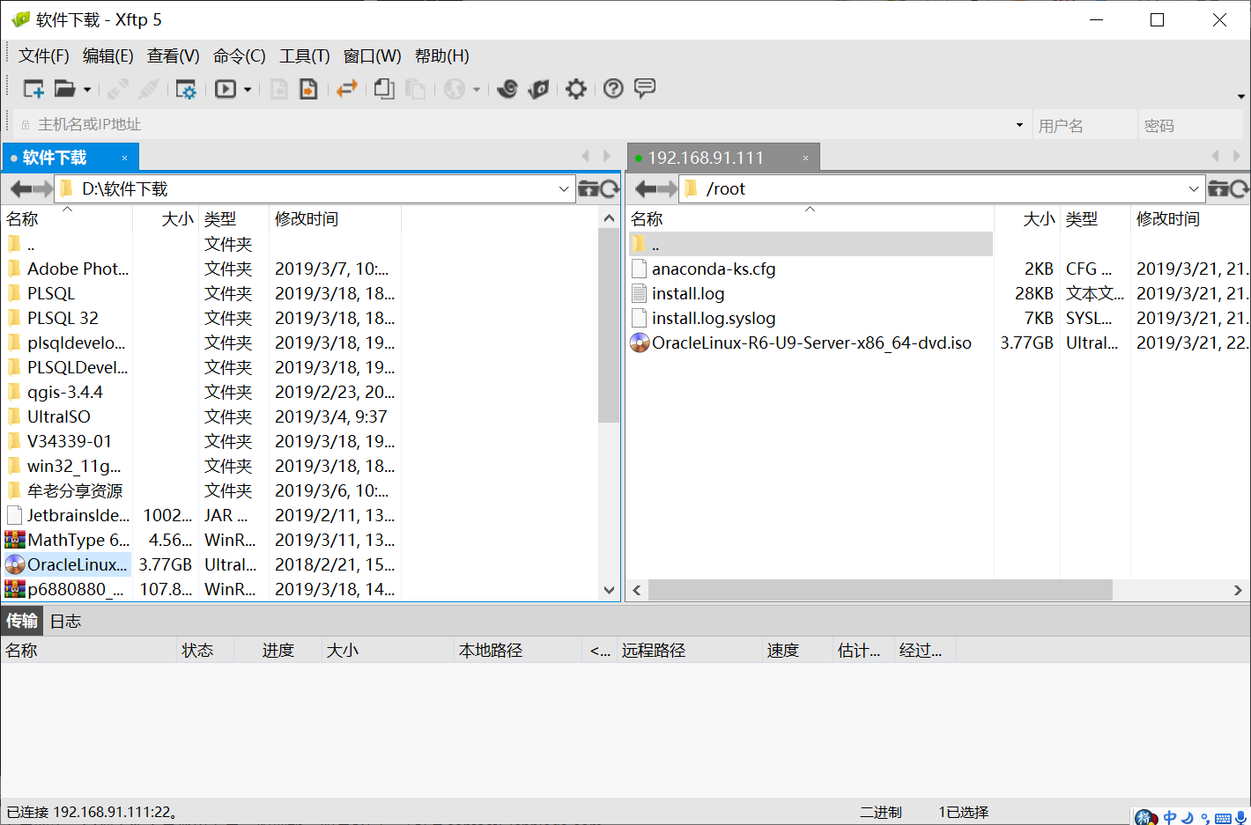Click the orange transfer arrows icon
This screenshot has height=825, width=1251.
coord(347,89)
